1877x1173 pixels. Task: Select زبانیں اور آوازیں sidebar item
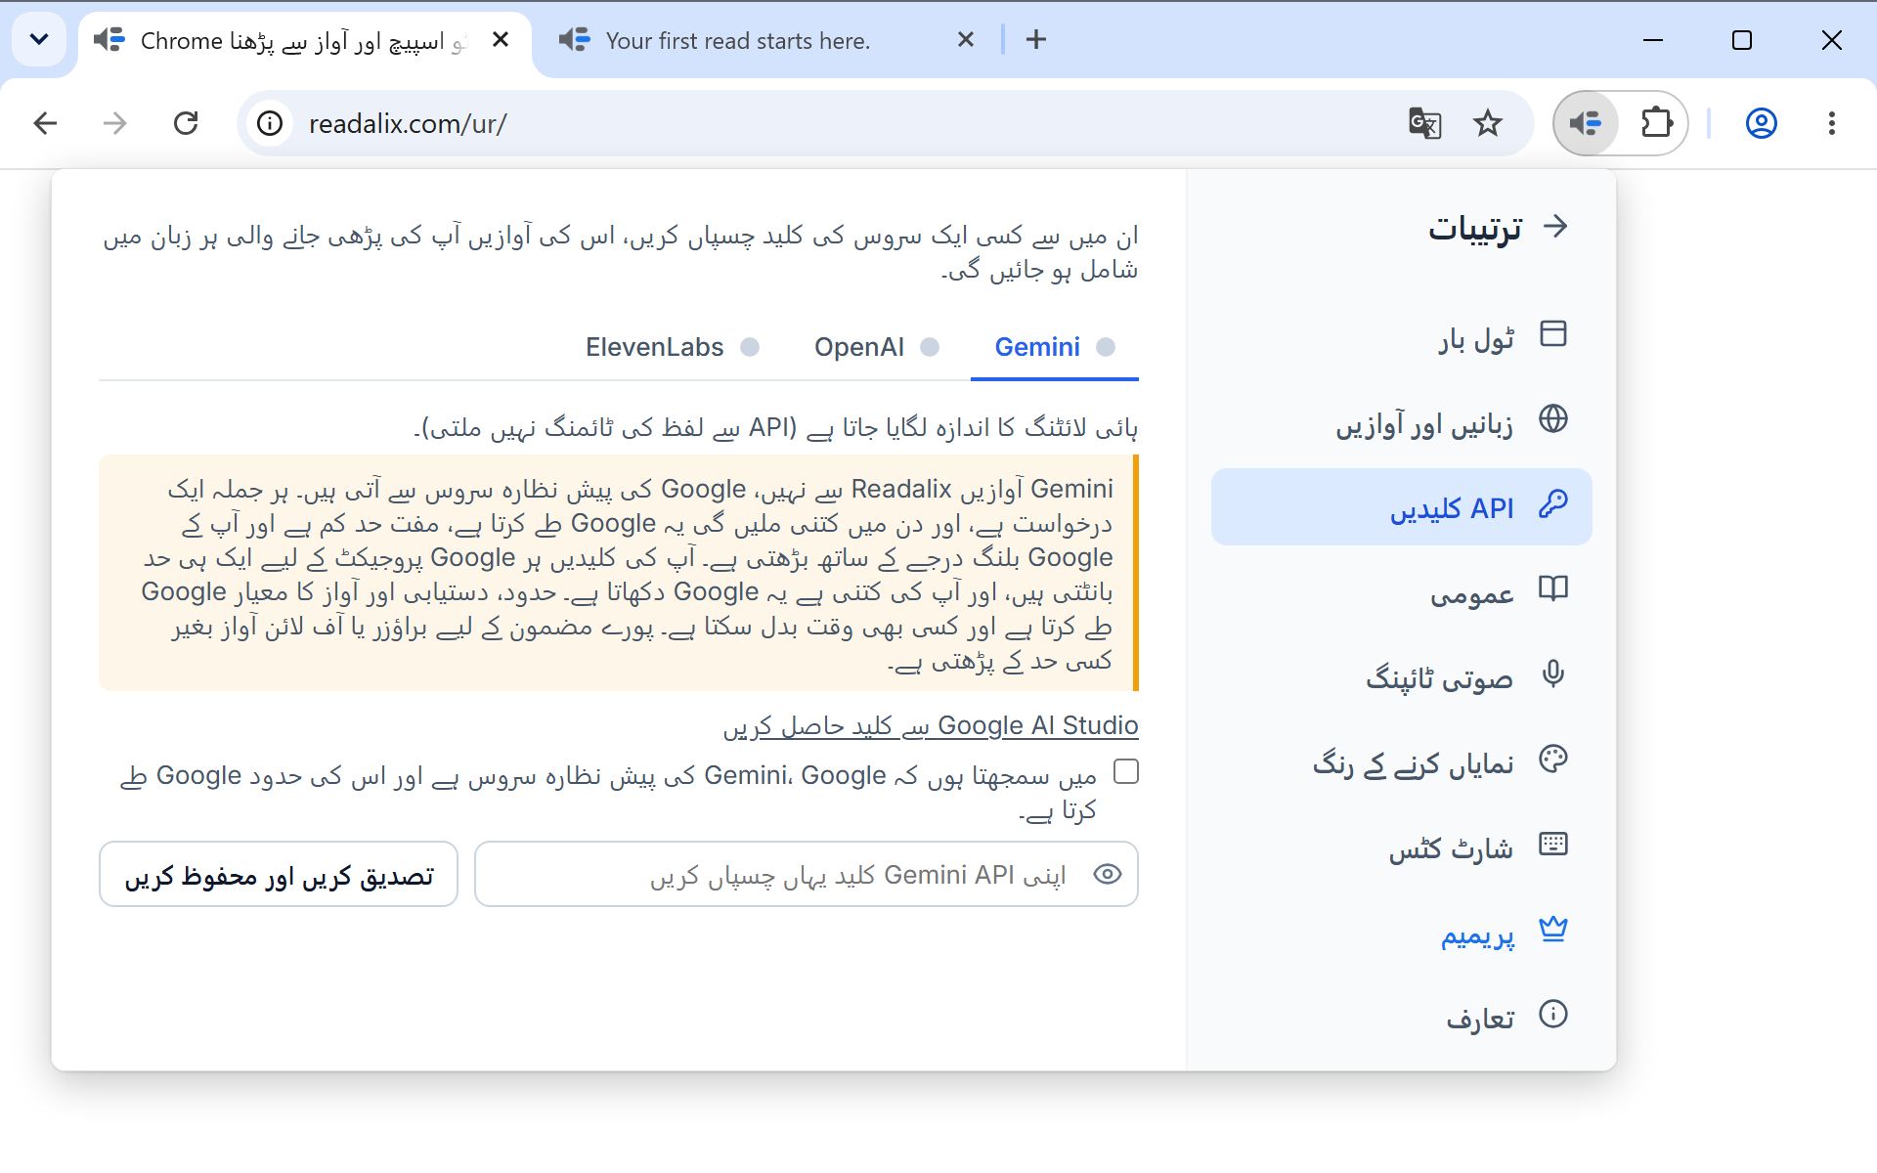pos(1402,421)
